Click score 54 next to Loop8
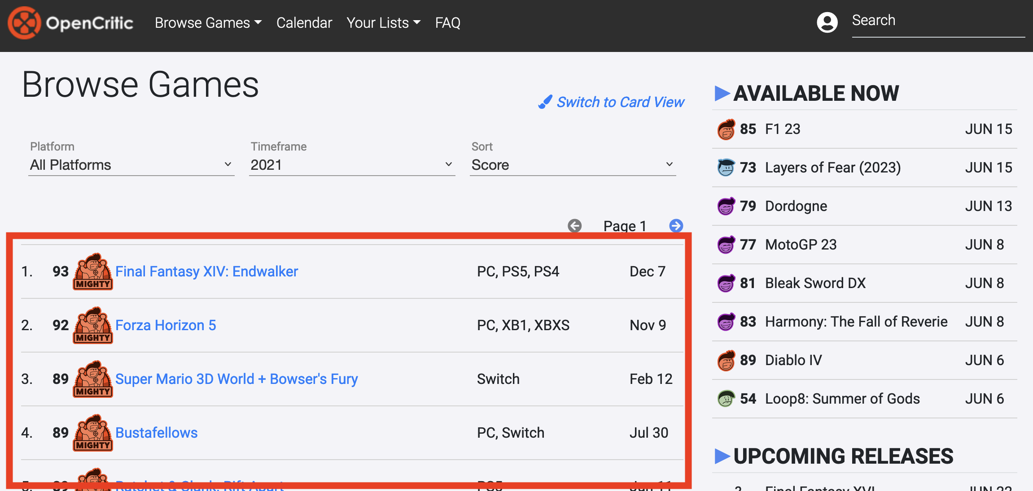1033x491 pixels. coord(748,399)
